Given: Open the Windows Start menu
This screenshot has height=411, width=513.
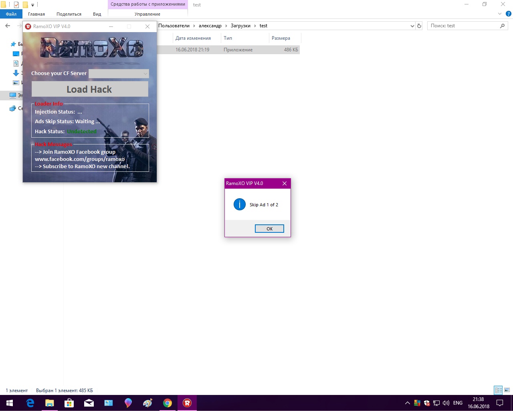Looking at the screenshot, I should click(x=10, y=403).
